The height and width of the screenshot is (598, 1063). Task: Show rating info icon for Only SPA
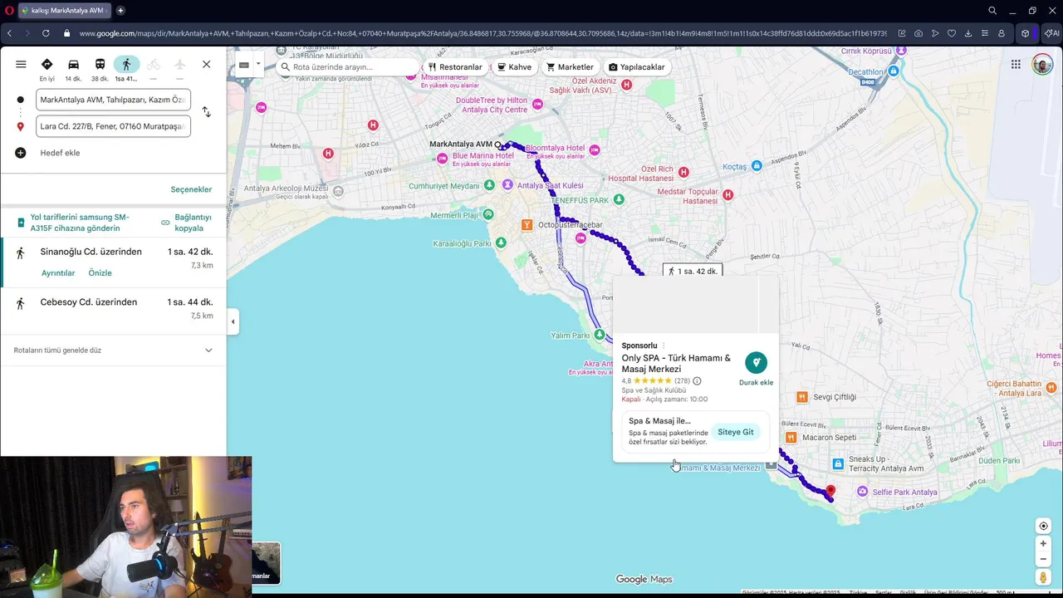tap(697, 381)
